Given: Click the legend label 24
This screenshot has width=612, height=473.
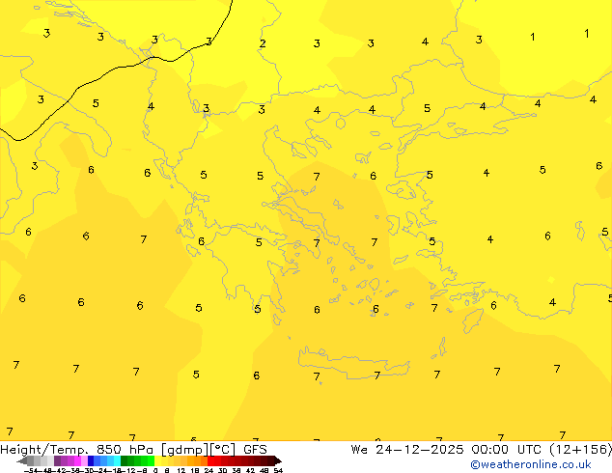Looking at the screenshot, I should coord(209,471).
